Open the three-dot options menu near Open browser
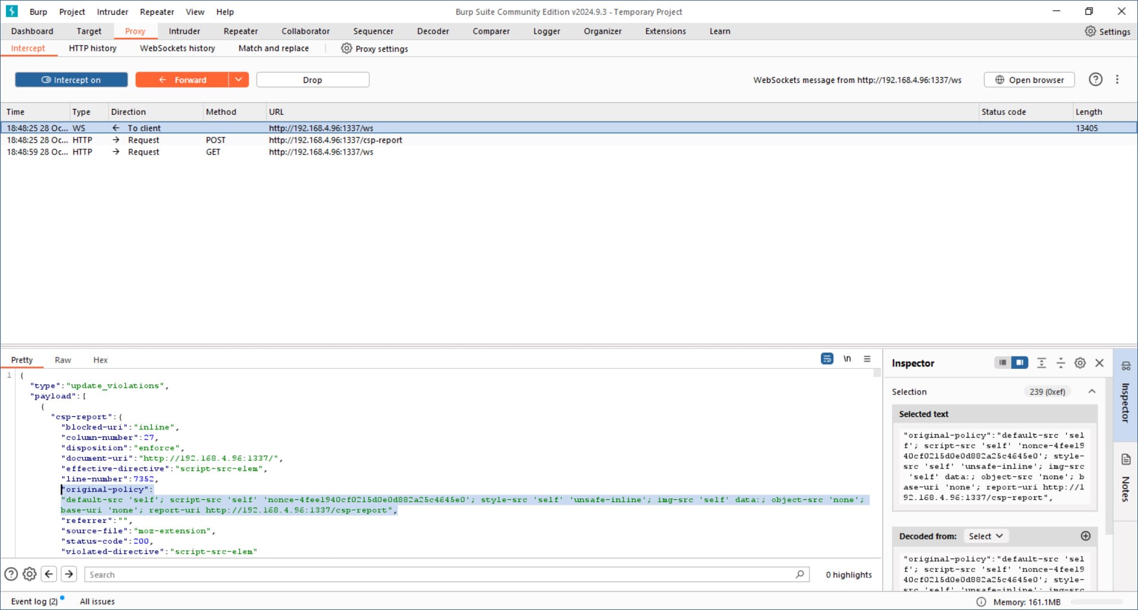The width and height of the screenshot is (1138, 610). click(1117, 79)
